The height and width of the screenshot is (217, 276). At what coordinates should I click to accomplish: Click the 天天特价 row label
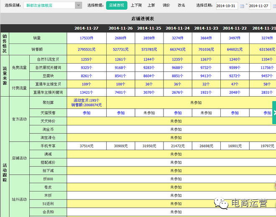coord(48,121)
